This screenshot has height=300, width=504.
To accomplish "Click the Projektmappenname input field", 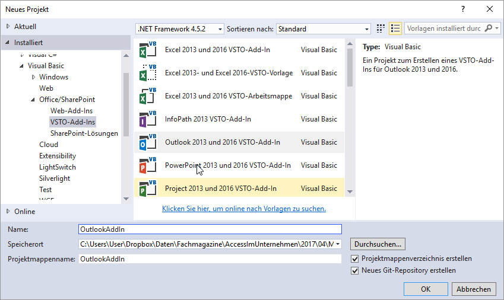I will point(210,259).
